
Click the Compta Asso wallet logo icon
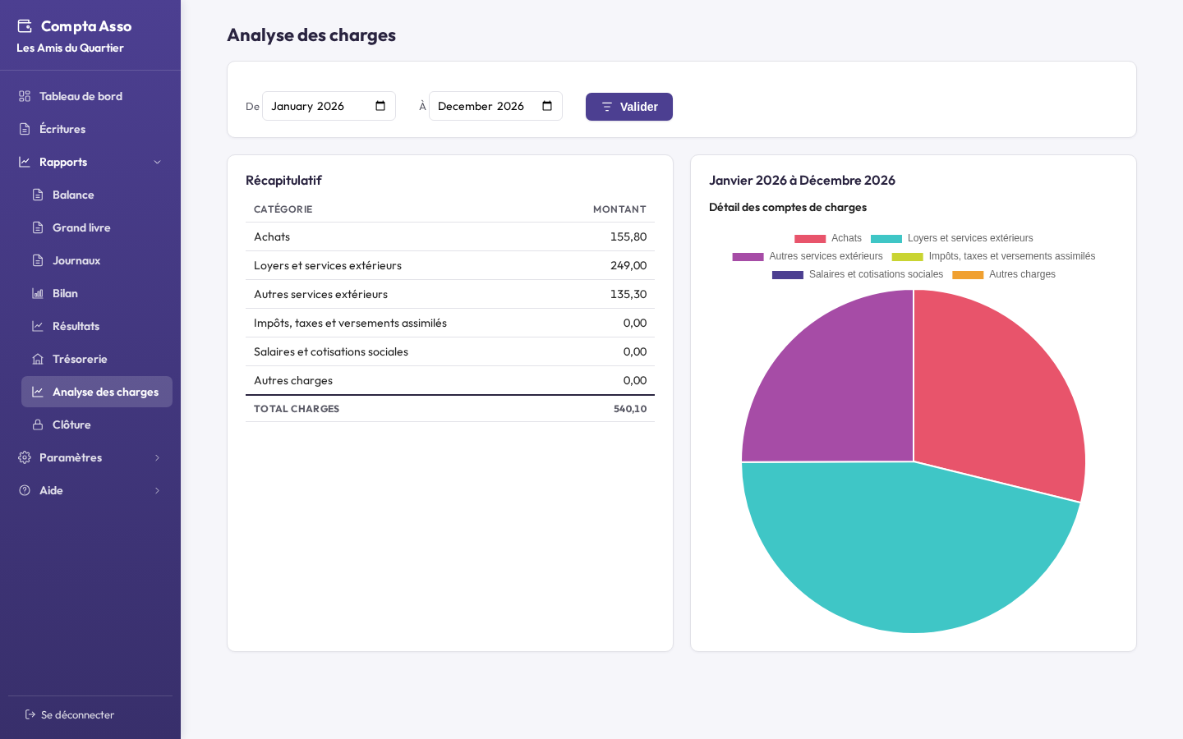point(25,26)
